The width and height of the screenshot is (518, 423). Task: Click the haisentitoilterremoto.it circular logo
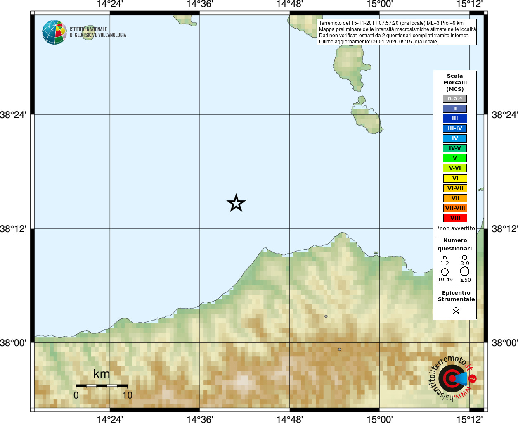453,378
